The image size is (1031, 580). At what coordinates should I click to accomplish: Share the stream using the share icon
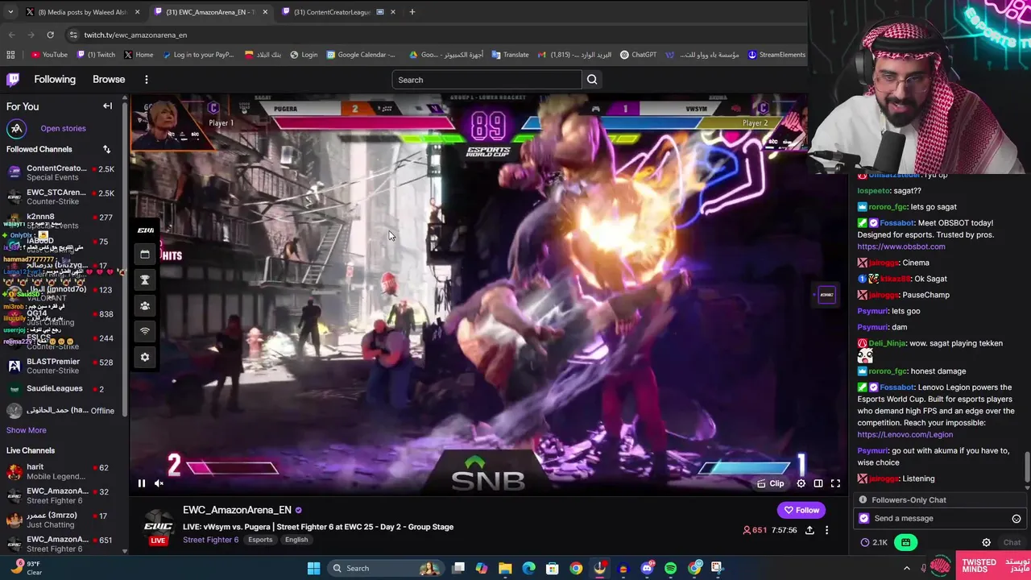click(x=809, y=530)
